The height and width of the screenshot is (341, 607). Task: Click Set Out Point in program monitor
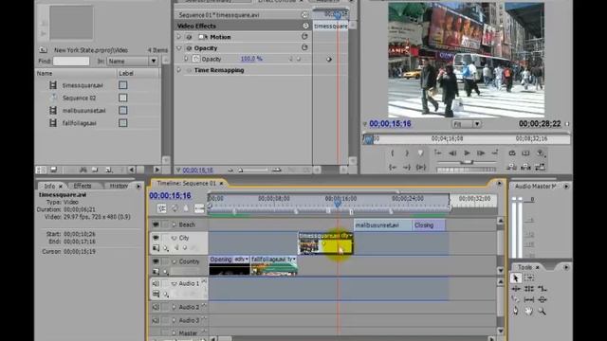[x=407, y=153]
